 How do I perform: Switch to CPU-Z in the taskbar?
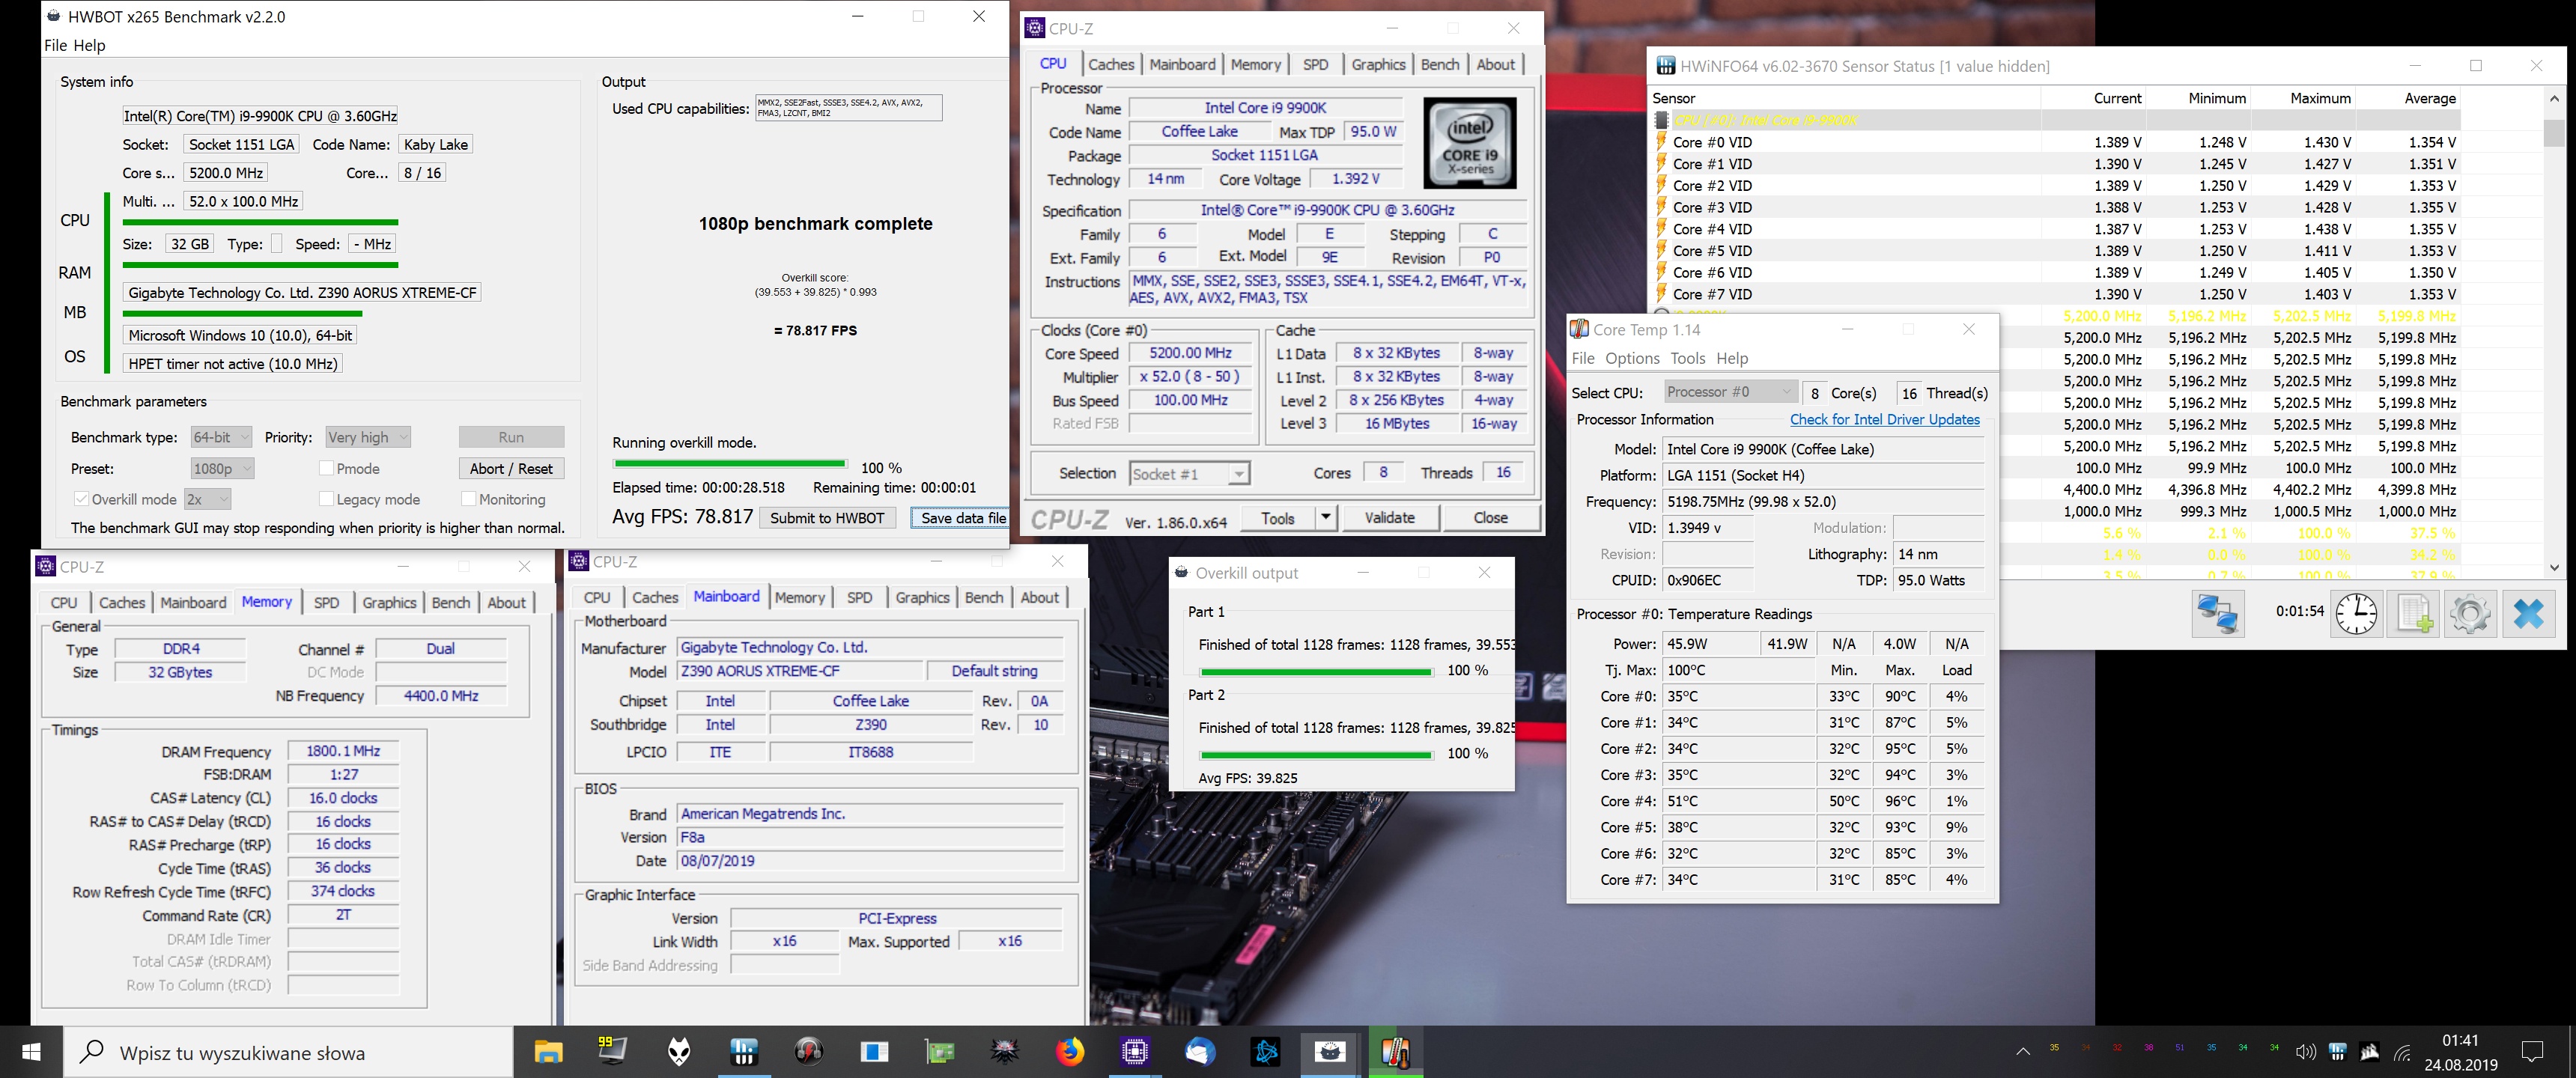pyautogui.click(x=1134, y=1052)
